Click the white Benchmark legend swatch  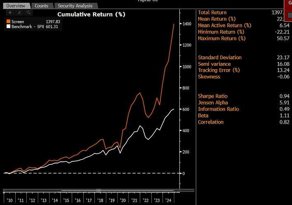point(8,26)
